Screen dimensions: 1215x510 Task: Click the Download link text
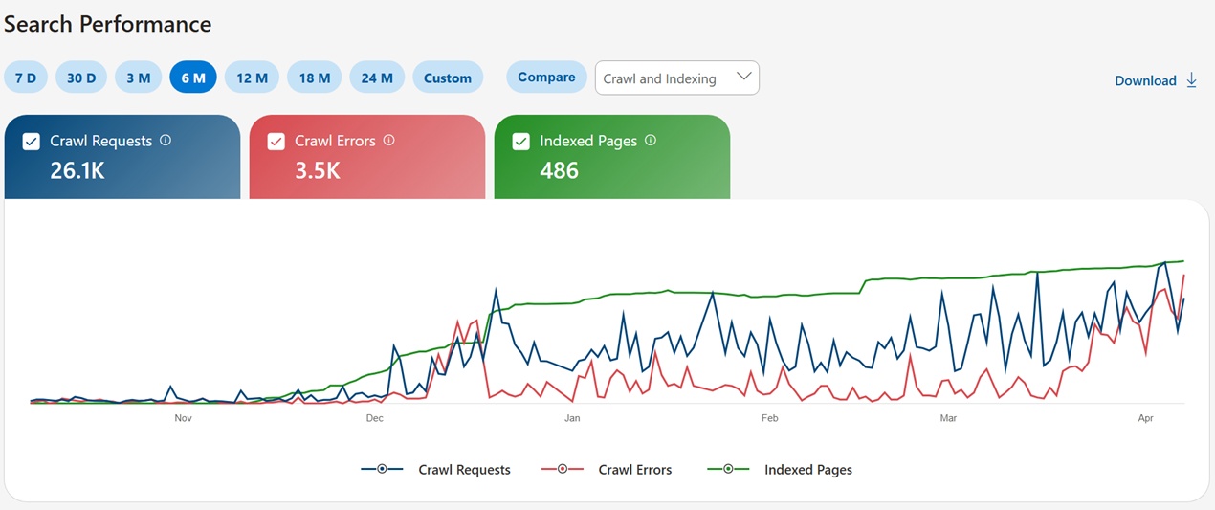click(1145, 81)
